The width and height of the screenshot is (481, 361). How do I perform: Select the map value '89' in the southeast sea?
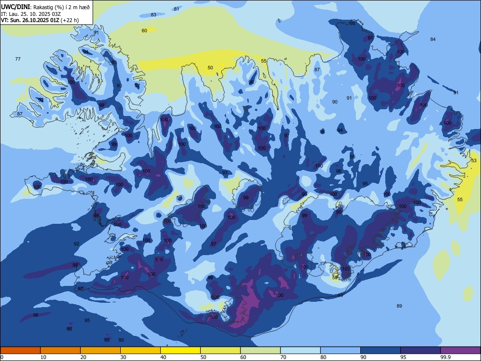point(399,306)
